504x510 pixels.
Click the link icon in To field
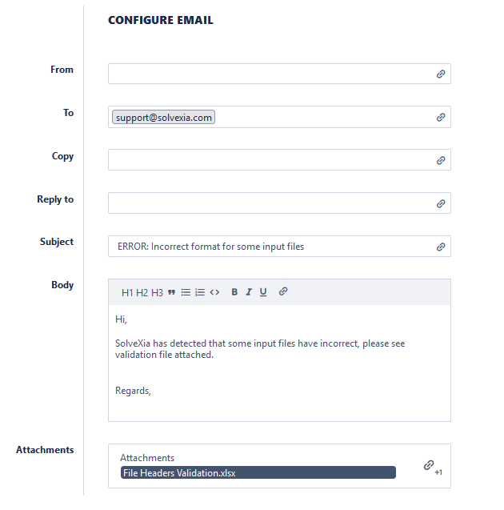point(441,118)
